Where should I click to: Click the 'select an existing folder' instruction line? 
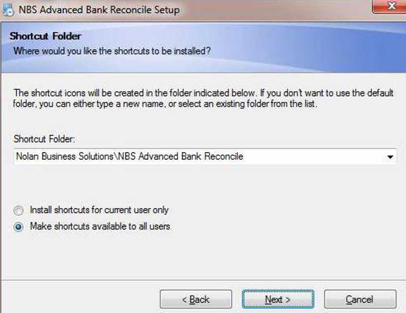click(166, 104)
